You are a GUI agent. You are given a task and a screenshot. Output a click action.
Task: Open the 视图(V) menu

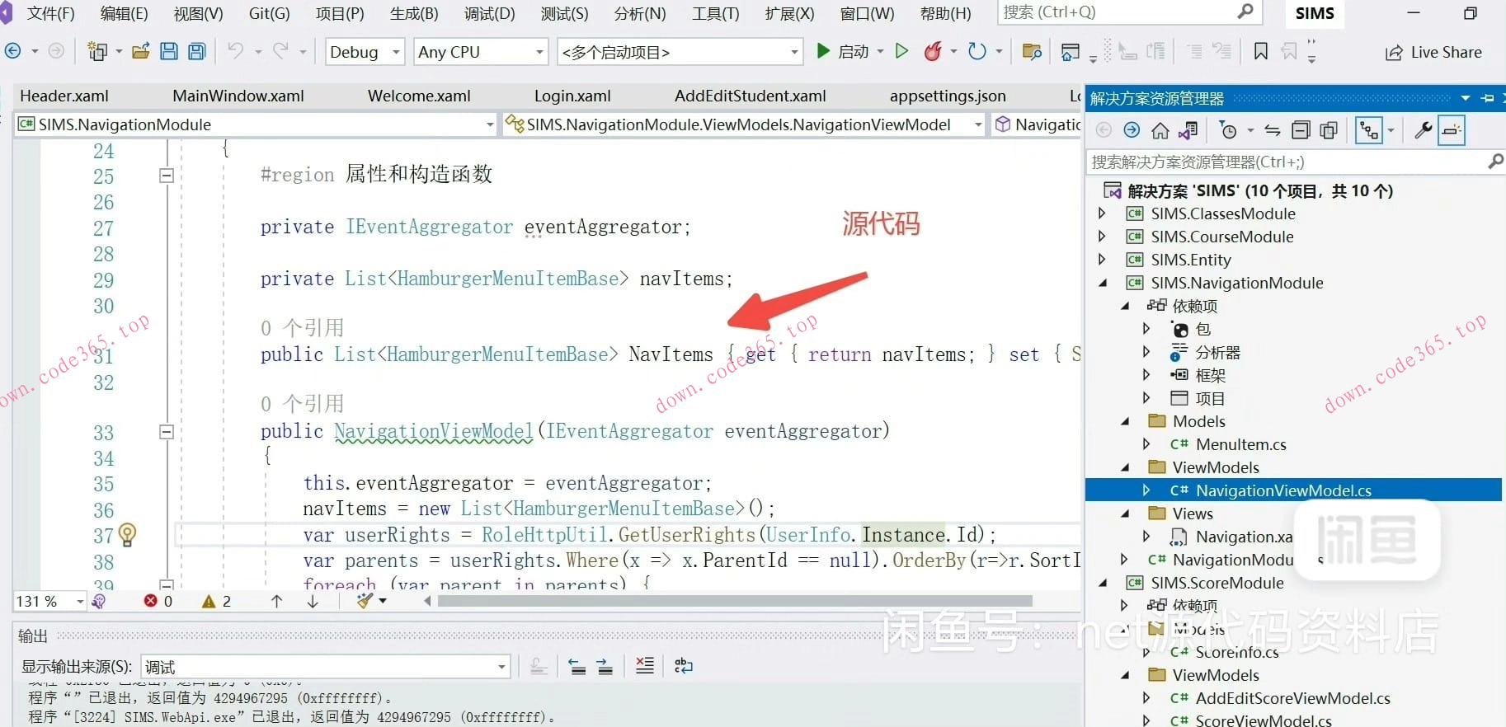199,13
